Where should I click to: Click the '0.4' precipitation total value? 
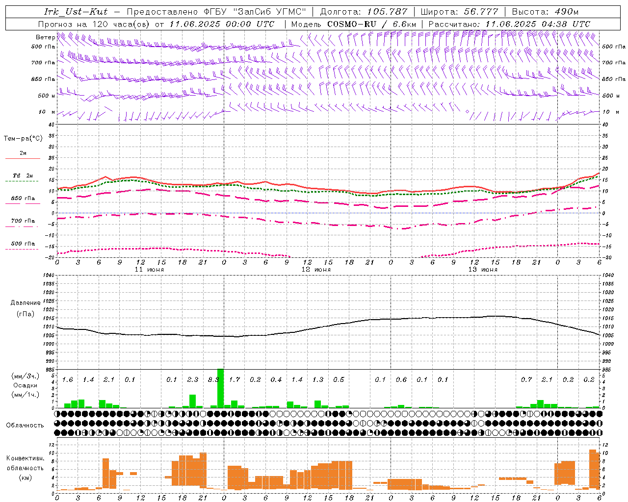[x=276, y=380]
